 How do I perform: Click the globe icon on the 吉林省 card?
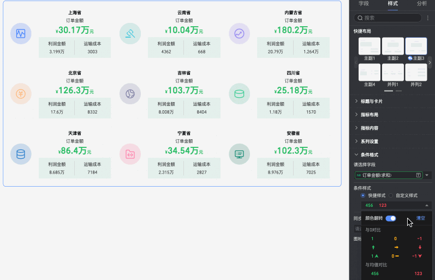coord(130,94)
